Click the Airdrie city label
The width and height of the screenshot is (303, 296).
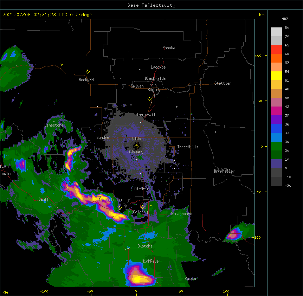point(142,189)
